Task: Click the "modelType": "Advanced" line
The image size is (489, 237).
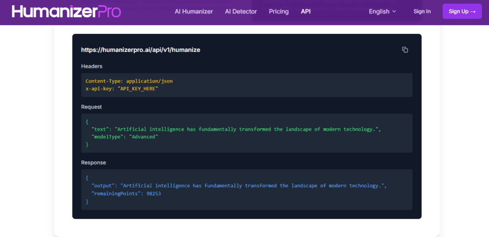Action: 125,137
